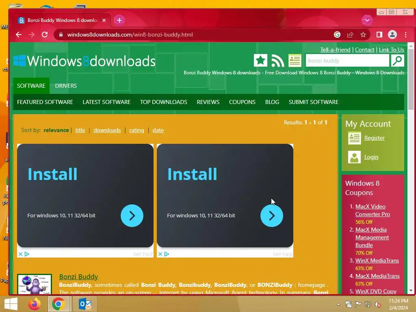Click the magnifier search button
Screen dimensions: 416x312
[397, 61]
